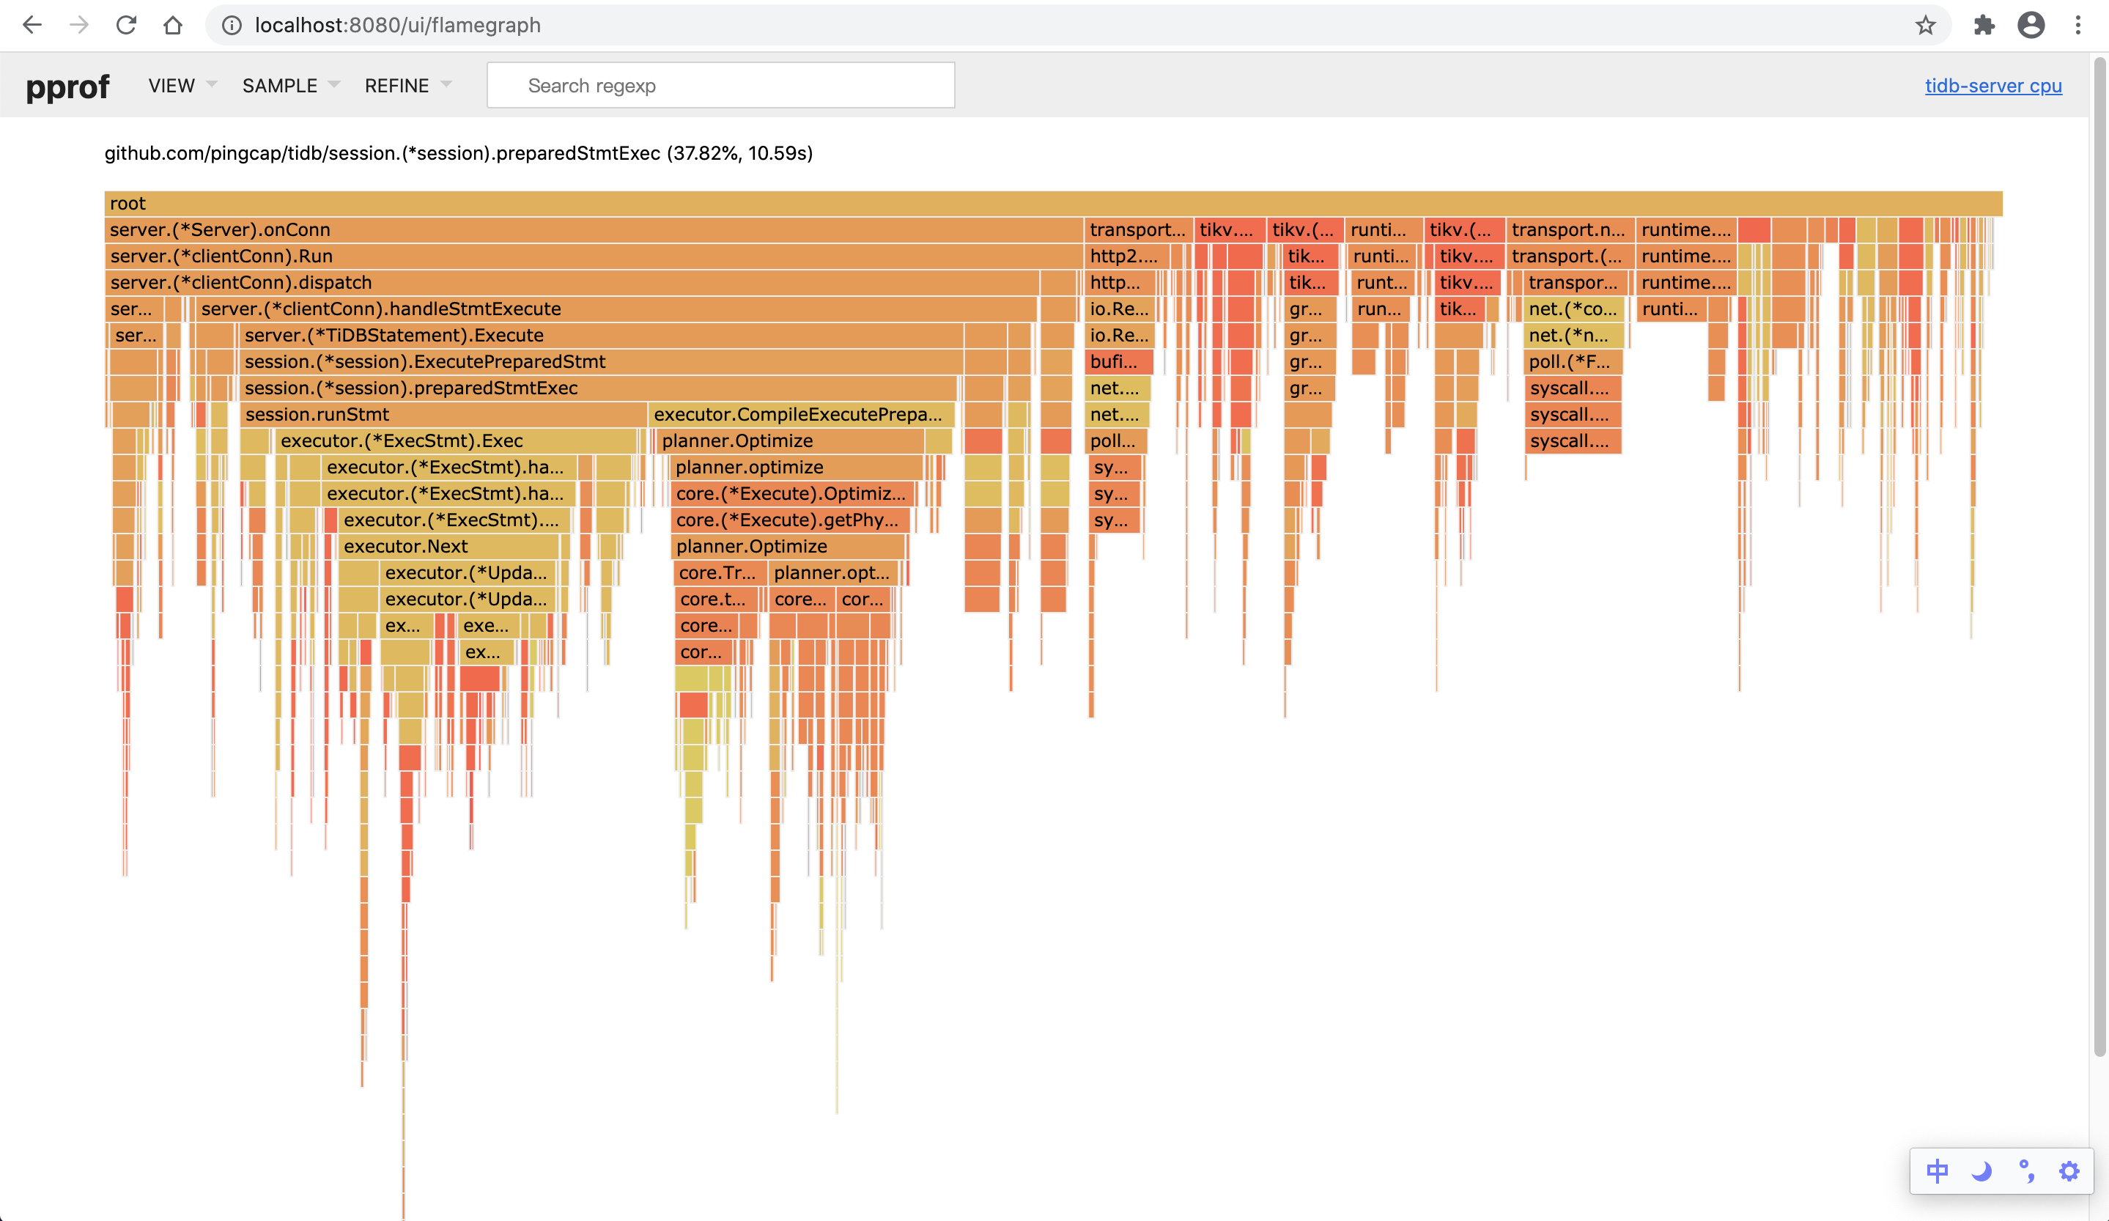Image resolution: width=2109 pixels, height=1221 pixels.
Task: Open the REFINE dropdown menu
Action: pyautogui.click(x=407, y=85)
